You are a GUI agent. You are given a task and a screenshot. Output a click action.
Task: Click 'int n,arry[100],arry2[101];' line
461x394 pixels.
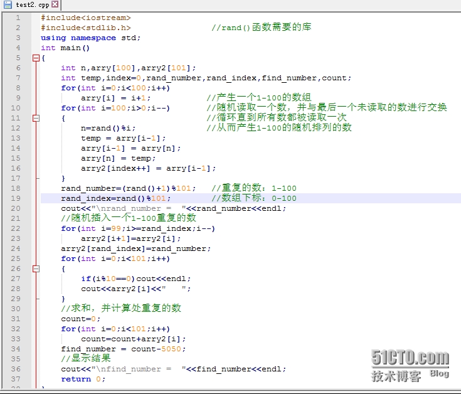[129, 68]
